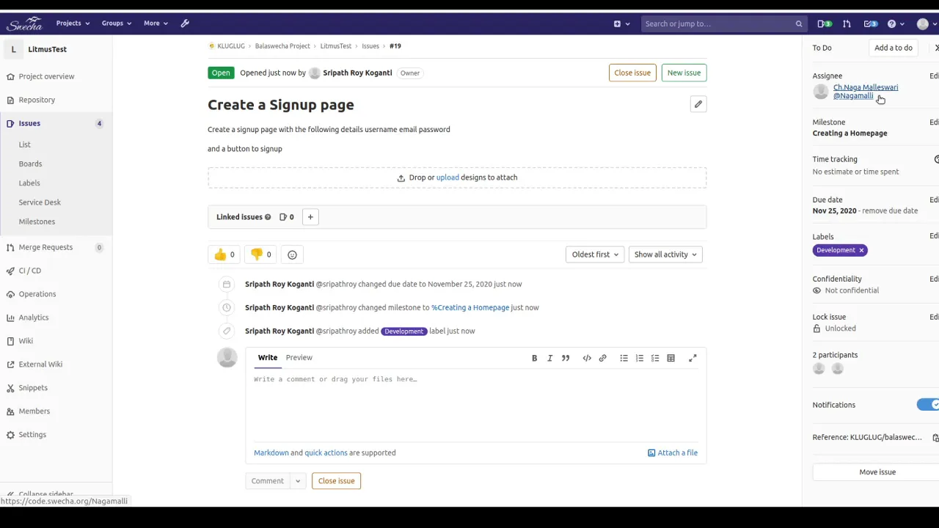Open the Comment button options arrow

[x=298, y=481]
